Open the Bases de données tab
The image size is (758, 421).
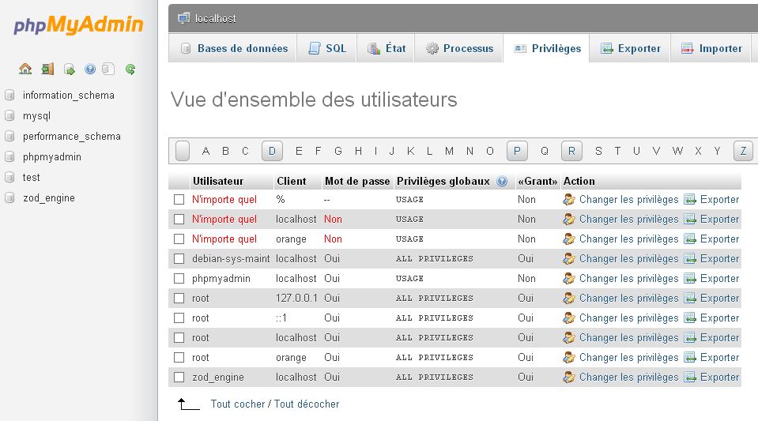tap(233, 48)
